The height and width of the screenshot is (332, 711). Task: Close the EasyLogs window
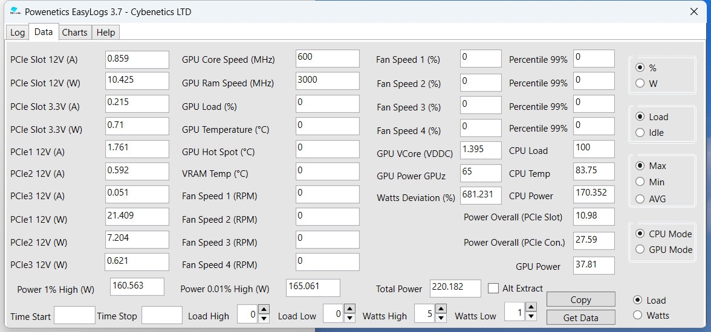695,11
